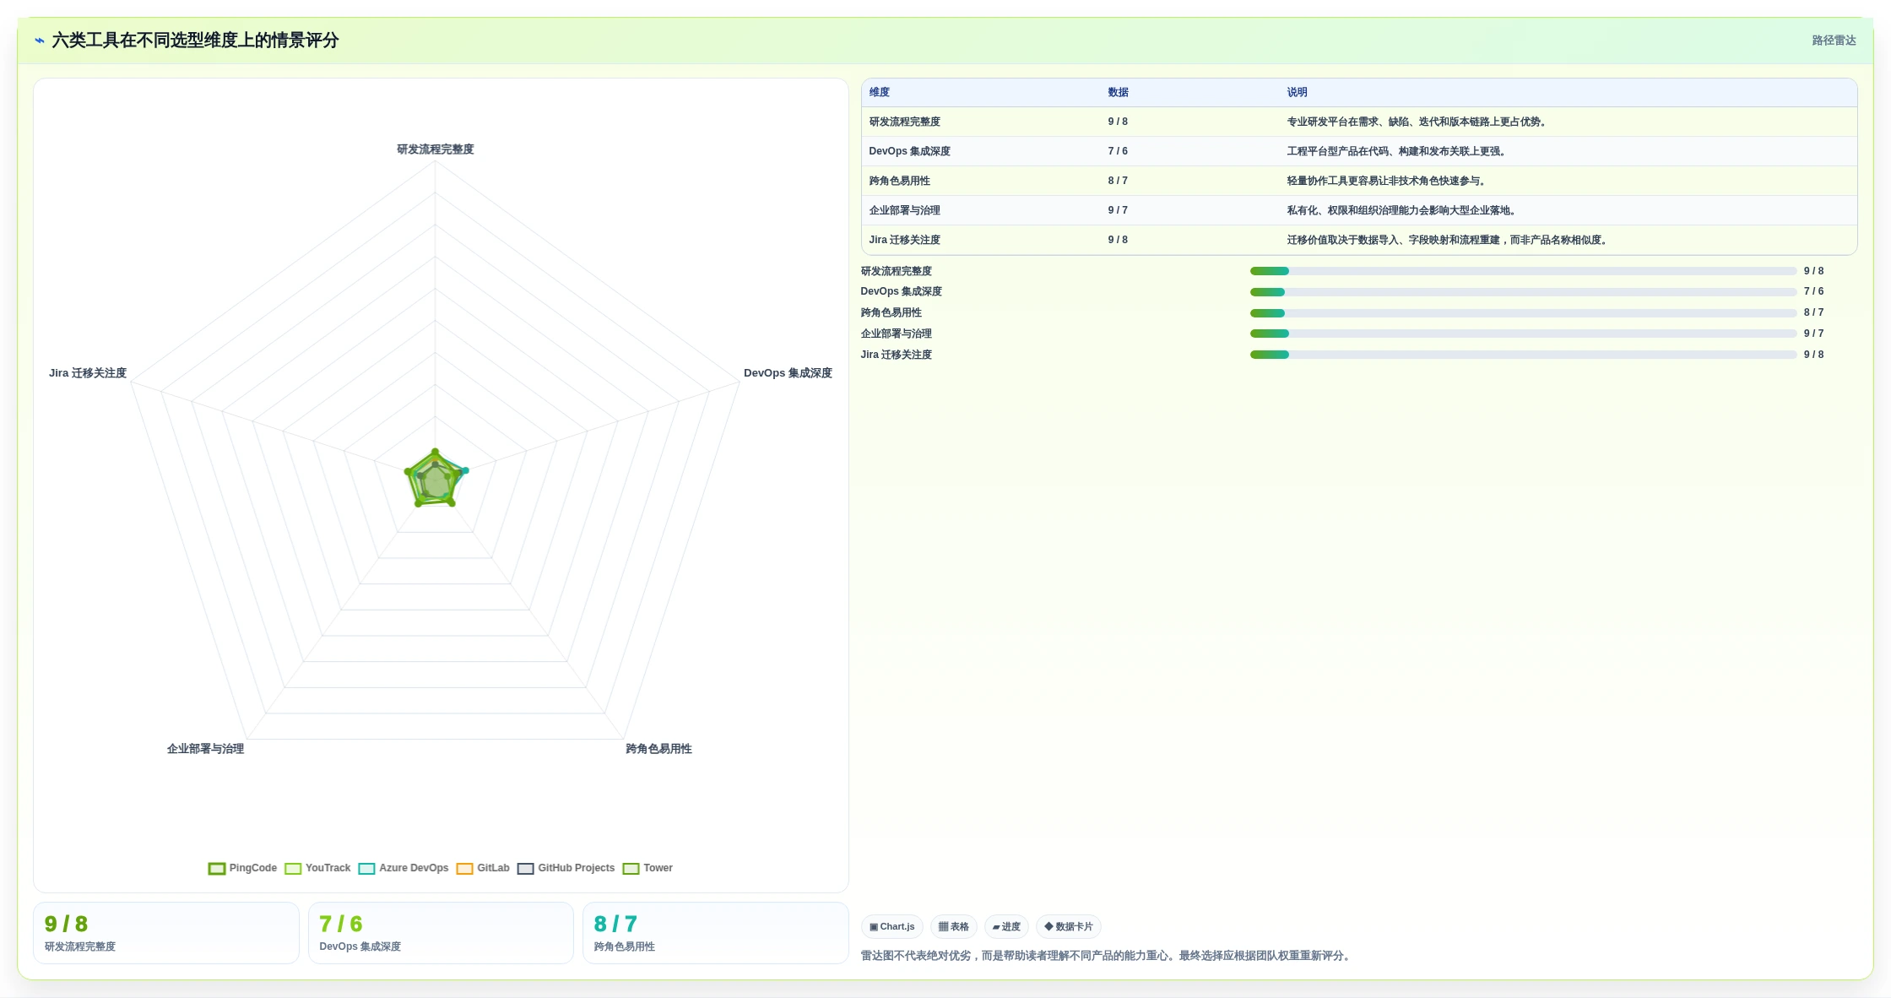The width and height of the screenshot is (1891, 998).
Task: Click the 跨角色易用性 progress bar
Action: point(1523,313)
